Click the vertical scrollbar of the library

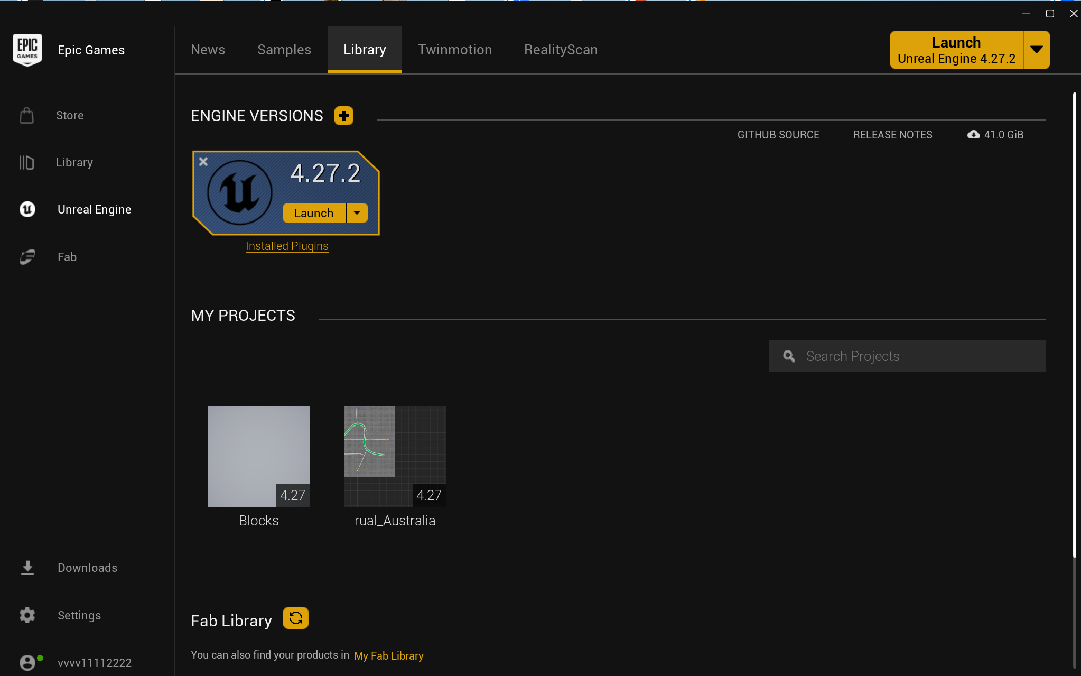coord(1074,325)
